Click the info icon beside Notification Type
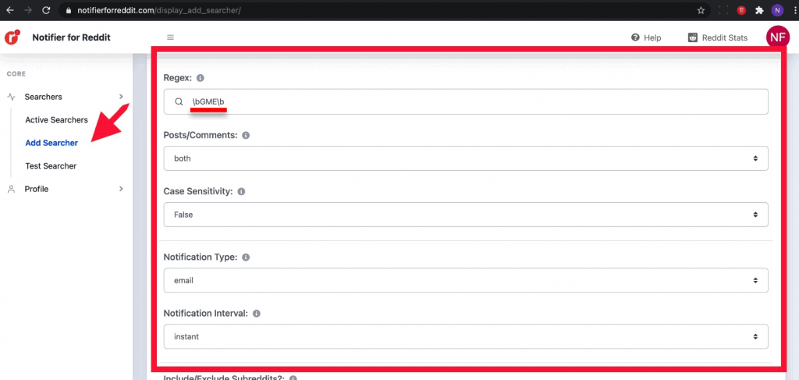 point(246,257)
